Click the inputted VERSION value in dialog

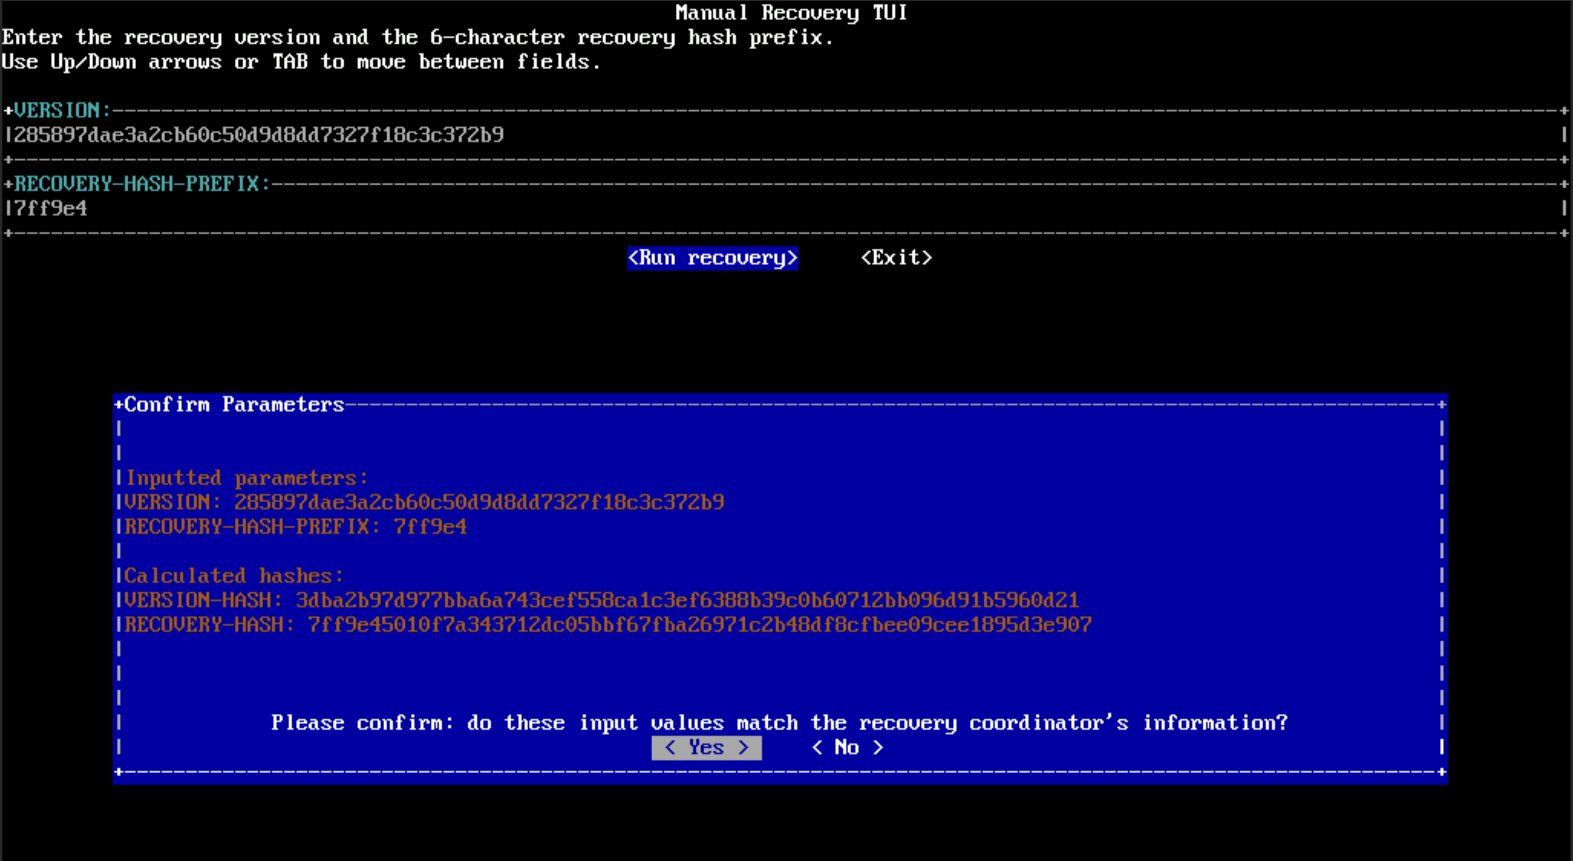(x=479, y=502)
